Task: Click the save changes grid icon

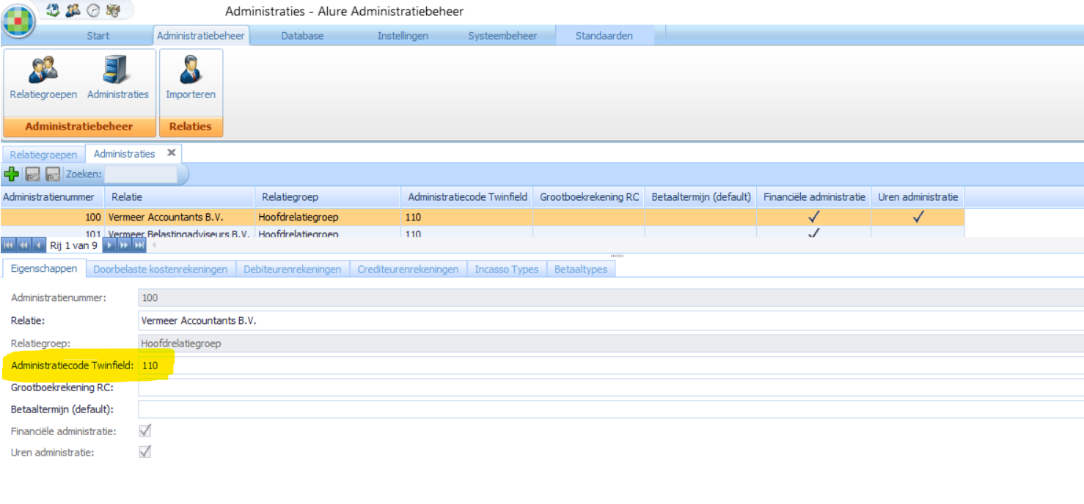Action: point(33,174)
